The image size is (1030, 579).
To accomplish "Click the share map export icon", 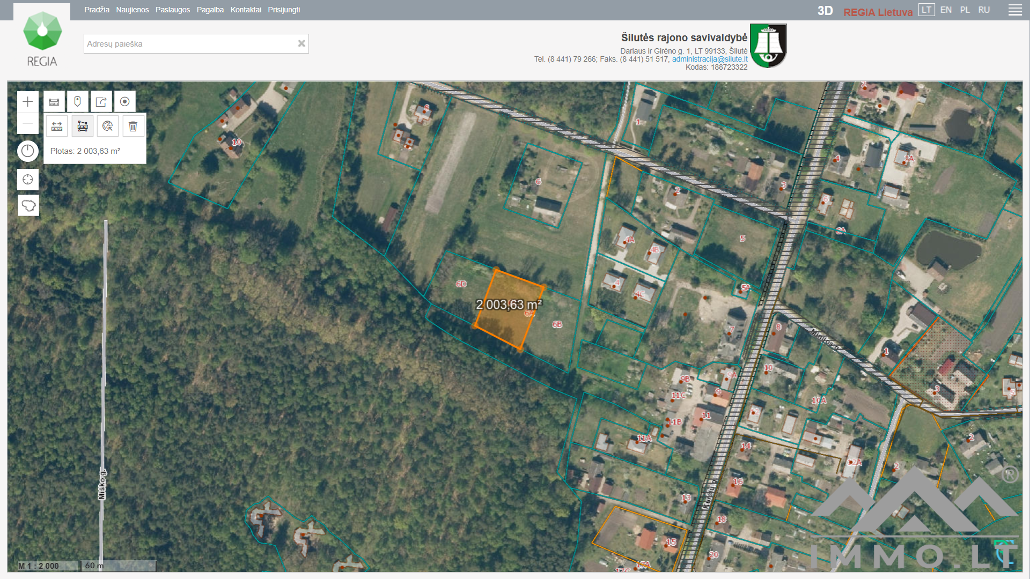I will 101,102.
